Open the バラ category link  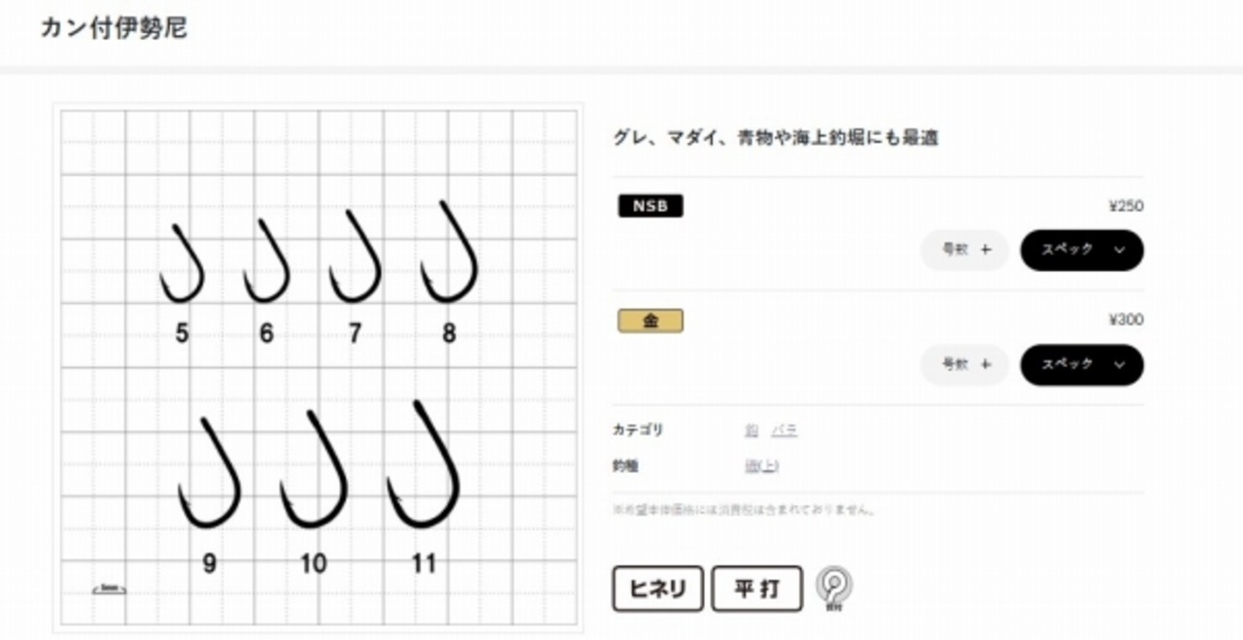pos(785,429)
